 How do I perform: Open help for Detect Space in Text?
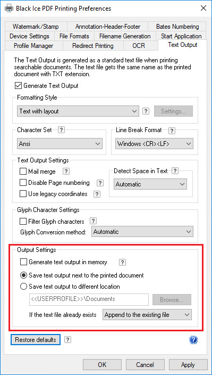coord(175,171)
